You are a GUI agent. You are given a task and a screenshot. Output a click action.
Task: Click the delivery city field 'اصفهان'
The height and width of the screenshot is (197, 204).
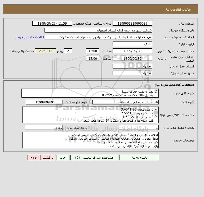132,73
